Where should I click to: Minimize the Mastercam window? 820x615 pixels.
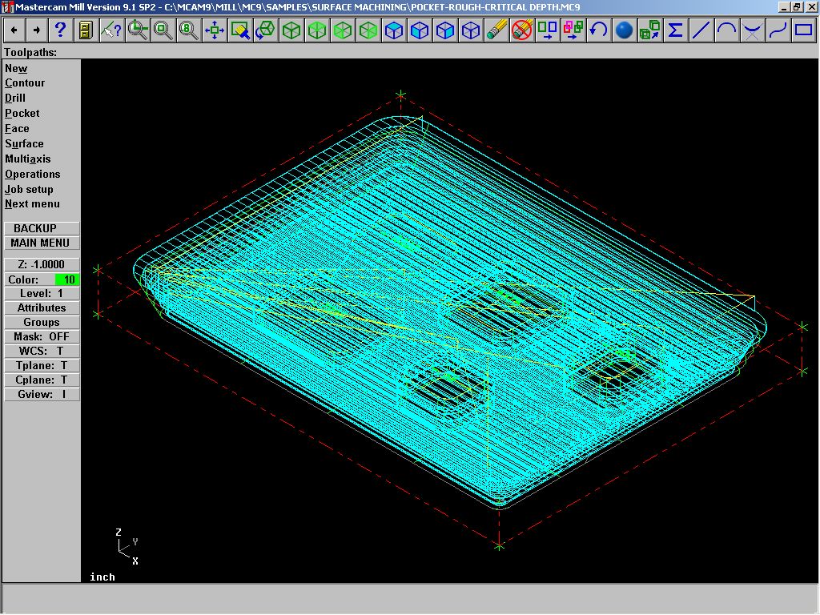click(784, 6)
